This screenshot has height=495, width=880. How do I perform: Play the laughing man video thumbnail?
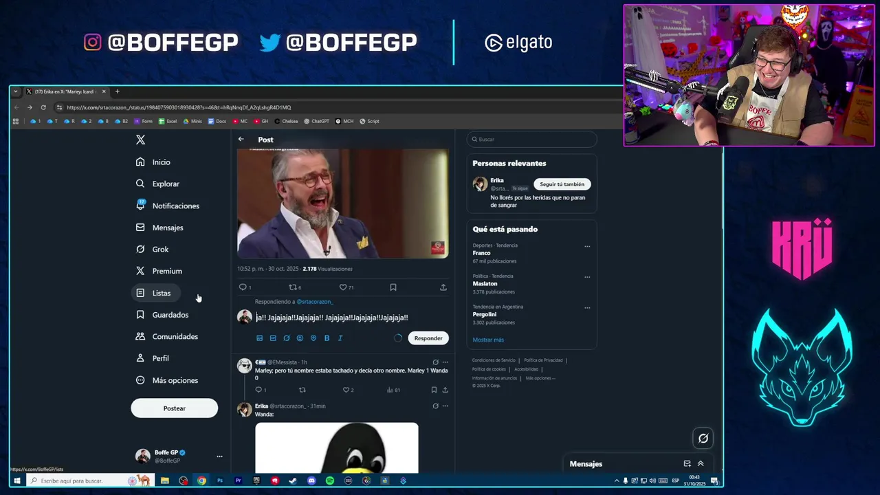click(x=342, y=203)
